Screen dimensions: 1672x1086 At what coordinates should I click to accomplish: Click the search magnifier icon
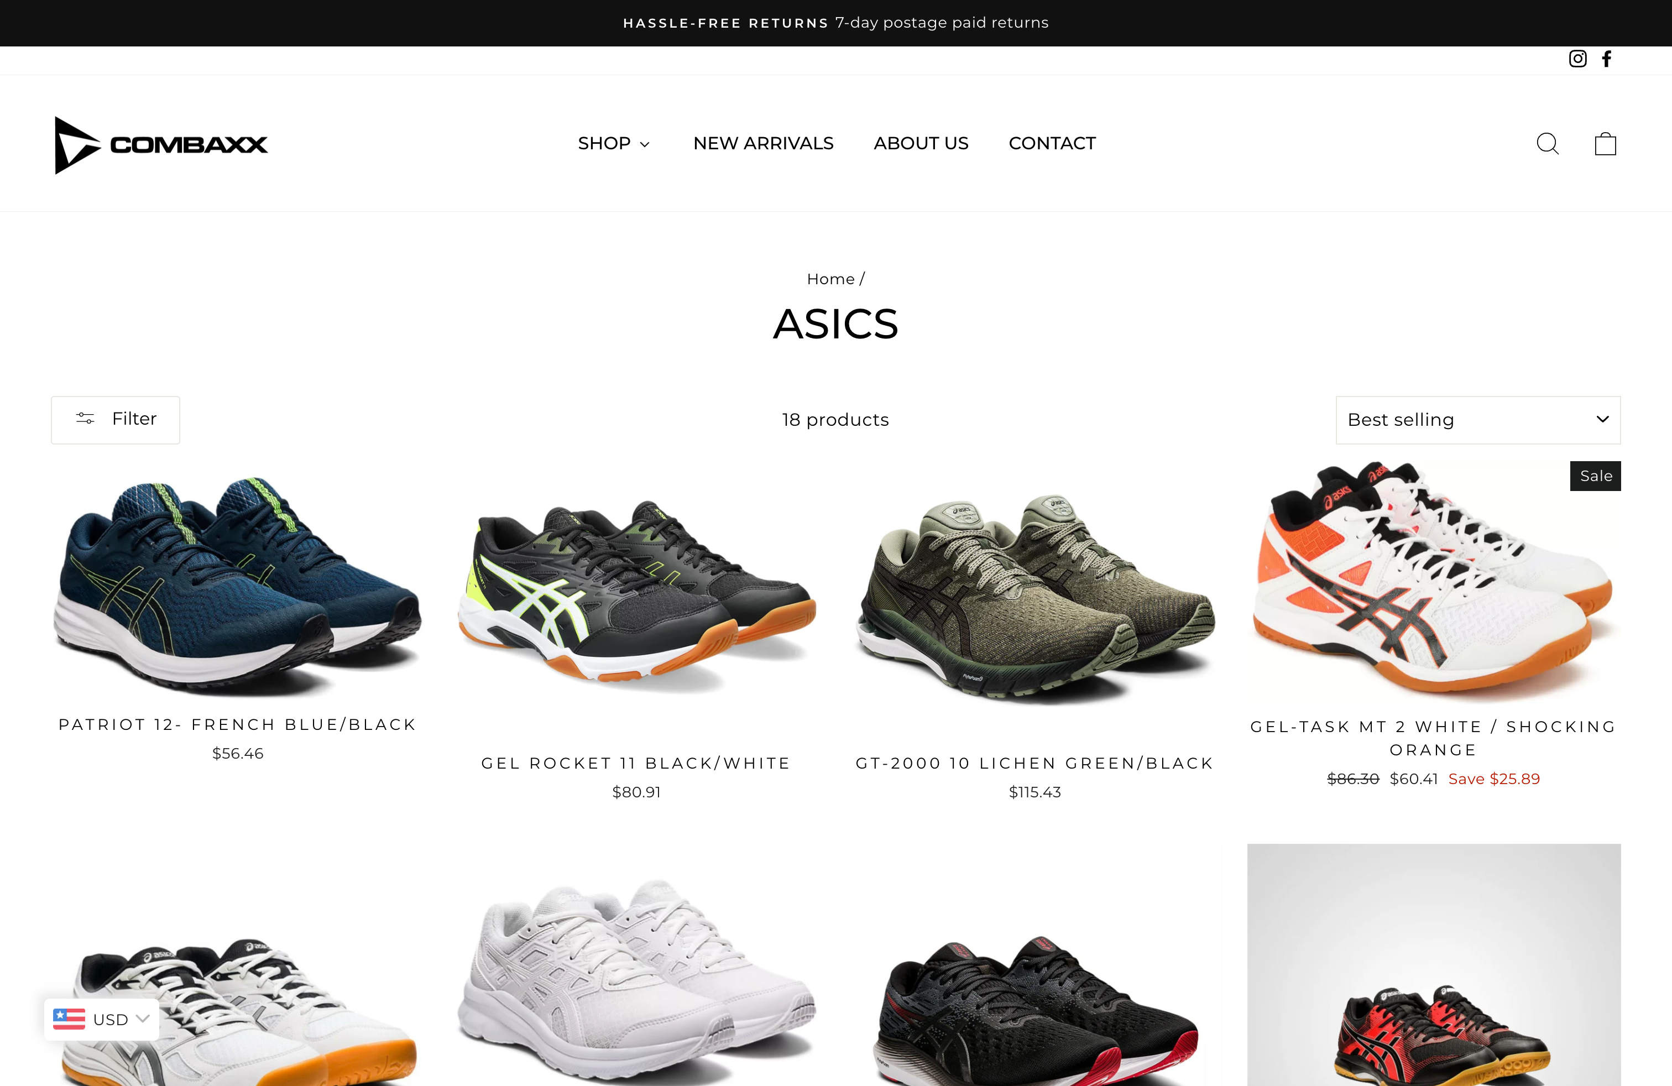[x=1548, y=144]
